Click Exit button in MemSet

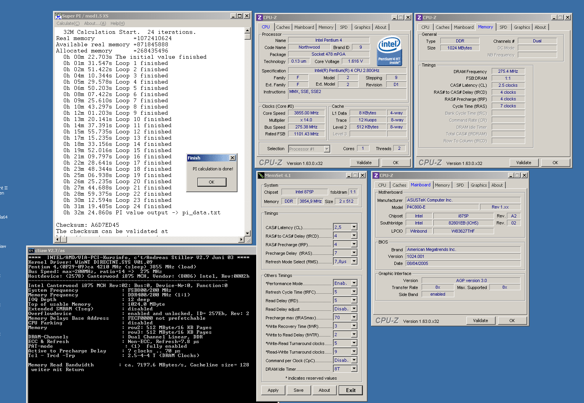[351, 390]
